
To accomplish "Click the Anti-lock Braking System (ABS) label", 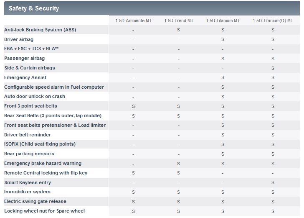I will (40, 30).
